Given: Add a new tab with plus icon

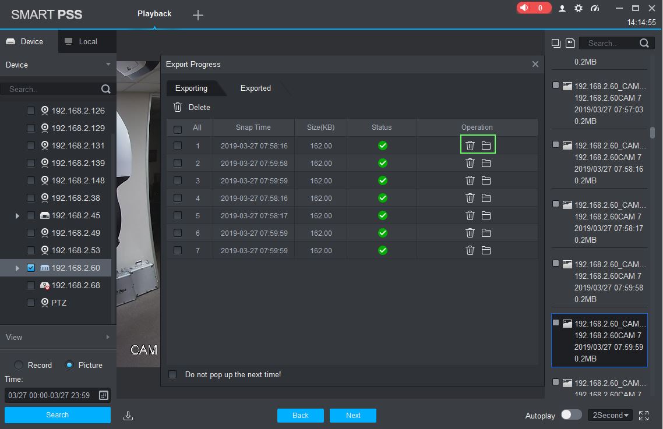Looking at the screenshot, I should point(198,15).
